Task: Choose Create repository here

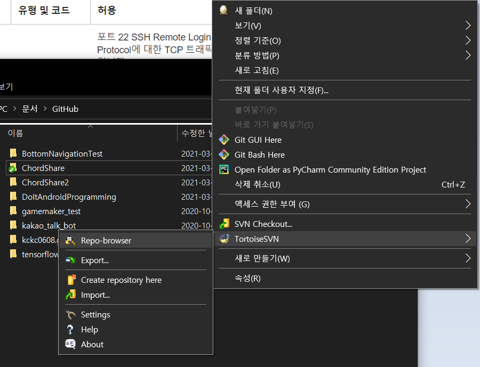Action: pyautogui.click(x=135, y=280)
